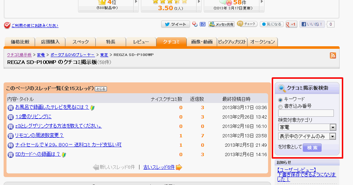353x185 pixels.
Task: Click the magnifier icon in クチコミ掲示板検索
Action: 281,88
